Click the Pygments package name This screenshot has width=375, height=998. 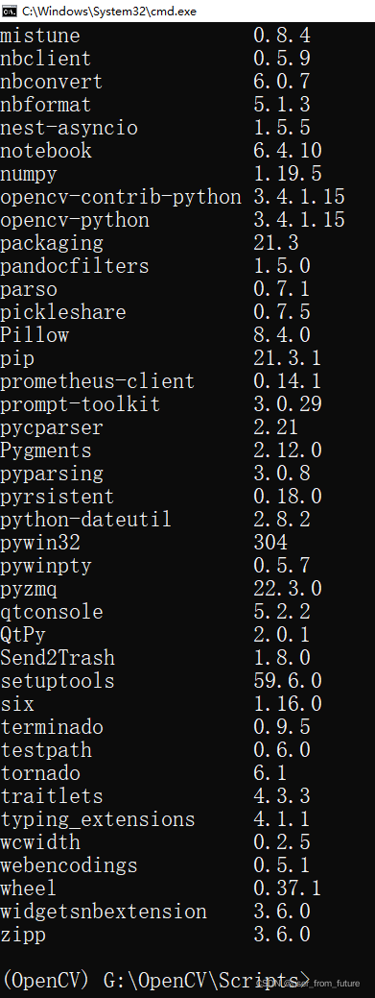click(x=46, y=451)
